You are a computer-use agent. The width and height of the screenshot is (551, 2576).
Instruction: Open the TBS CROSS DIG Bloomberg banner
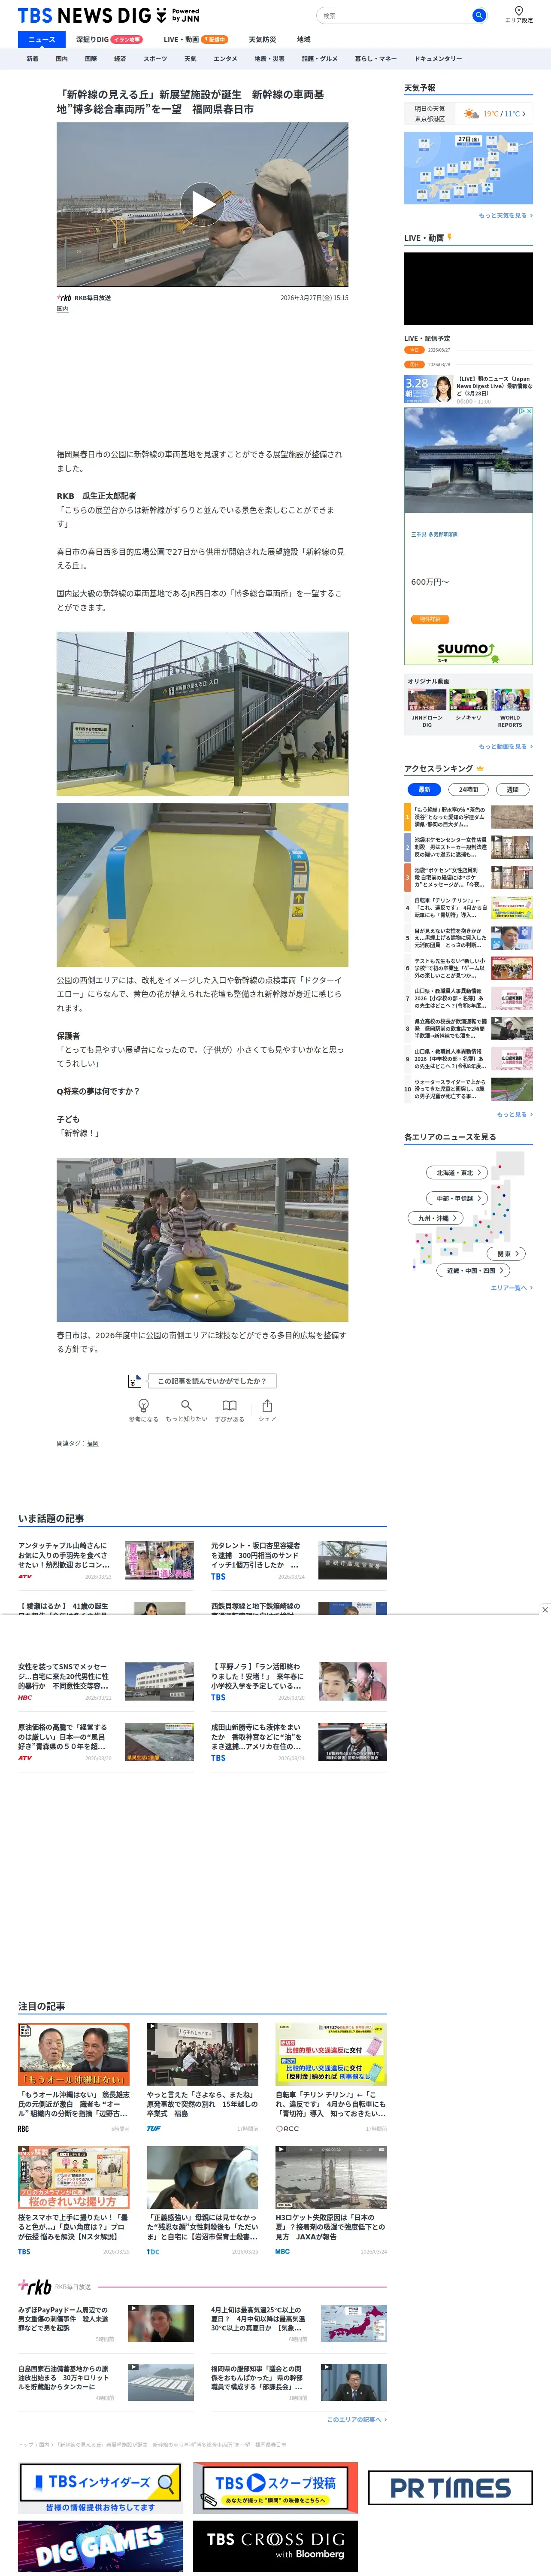point(275,2546)
